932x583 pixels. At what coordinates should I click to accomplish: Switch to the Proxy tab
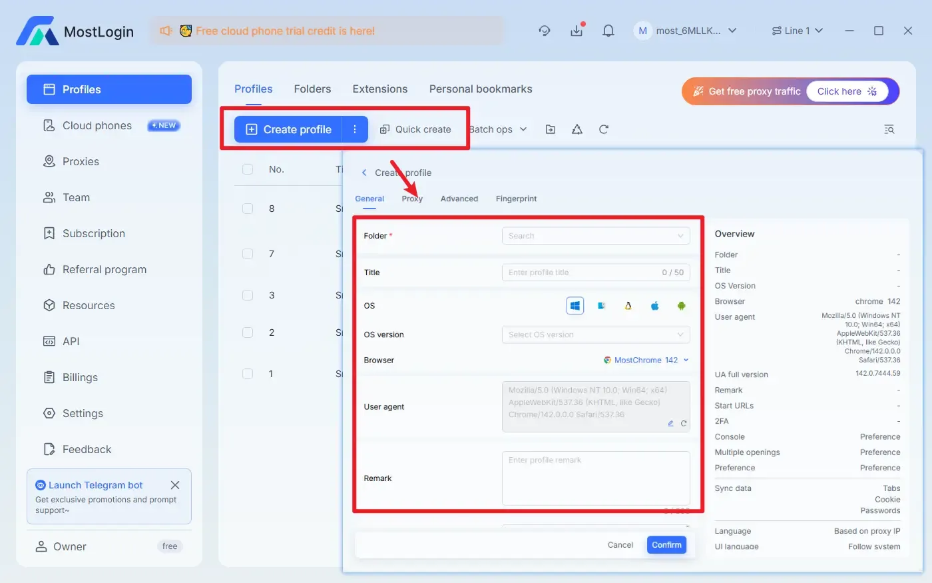coord(412,198)
